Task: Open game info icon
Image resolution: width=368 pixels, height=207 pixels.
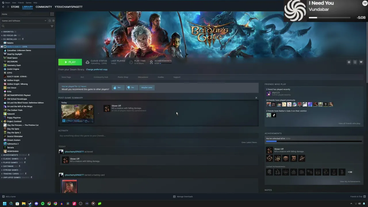Action: pyautogui.click(x=355, y=62)
